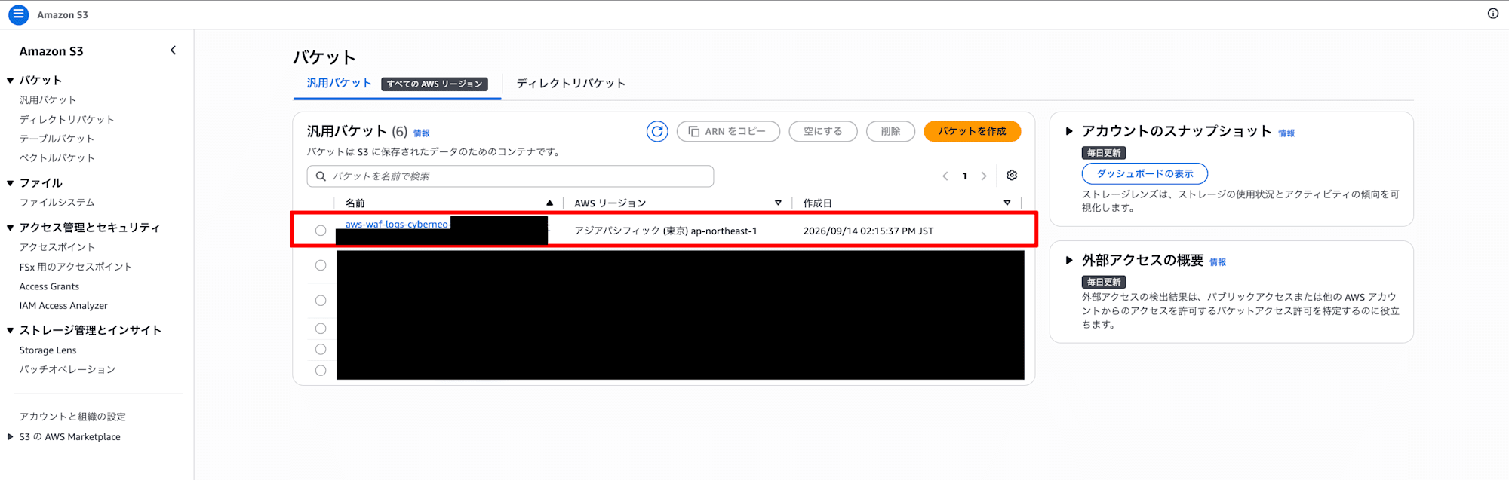Open ファイルシステム in the sidebar
The height and width of the screenshot is (480, 1509).
pos(57,202)
